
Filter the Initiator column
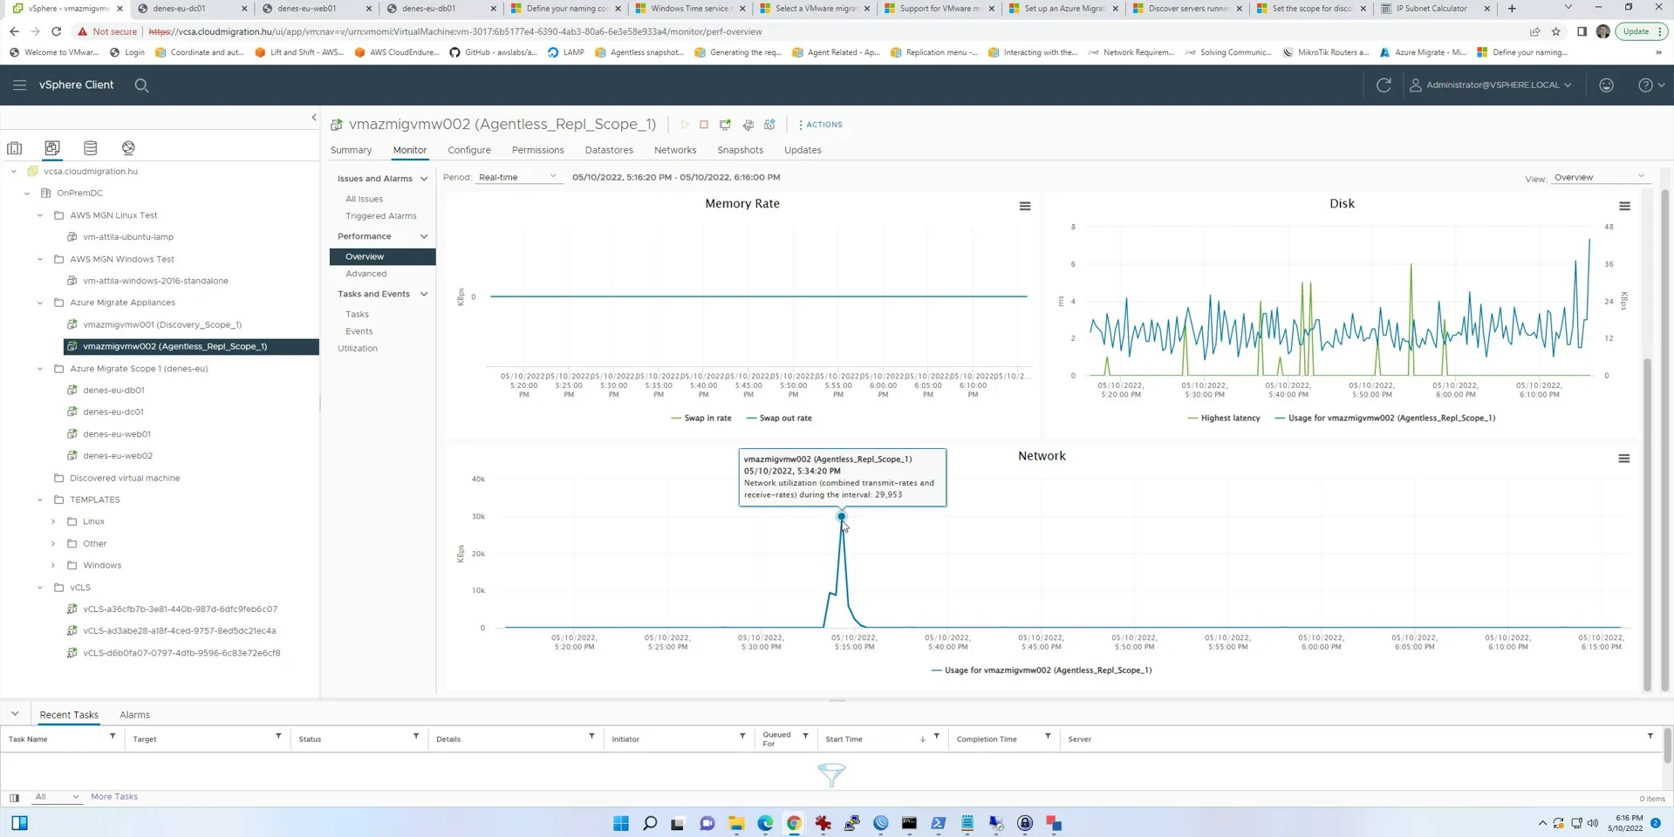pos(742,737)
